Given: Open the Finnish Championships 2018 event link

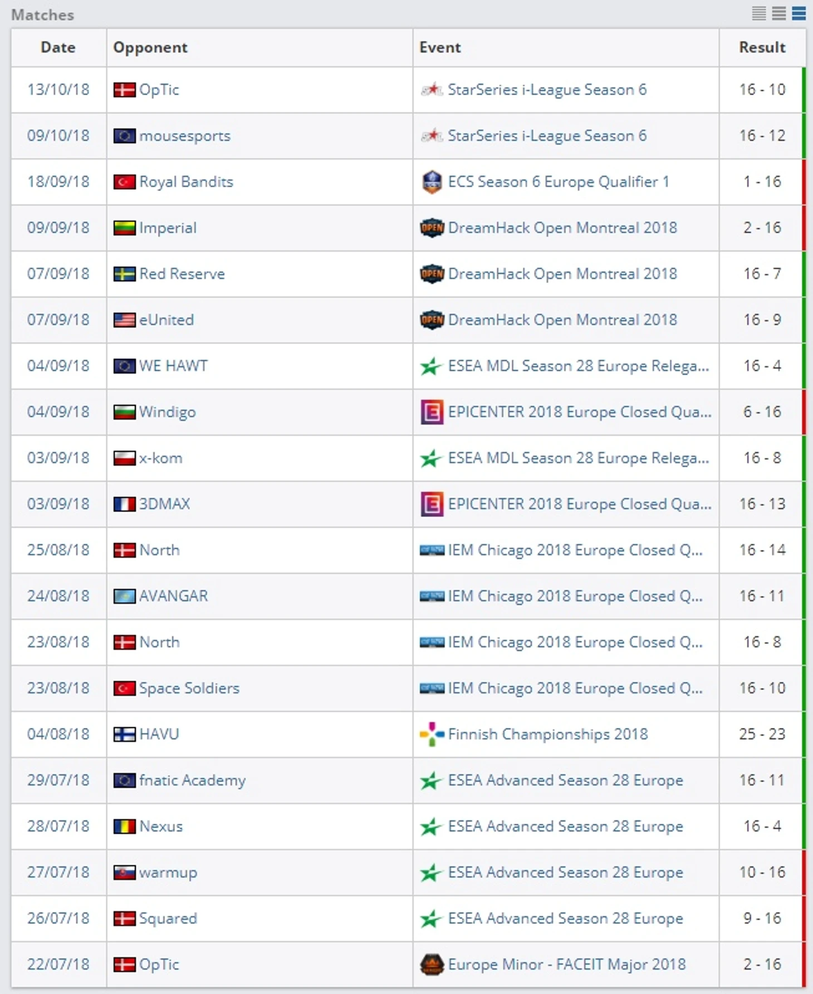Looking at the screenshot, I should (548, 735).
